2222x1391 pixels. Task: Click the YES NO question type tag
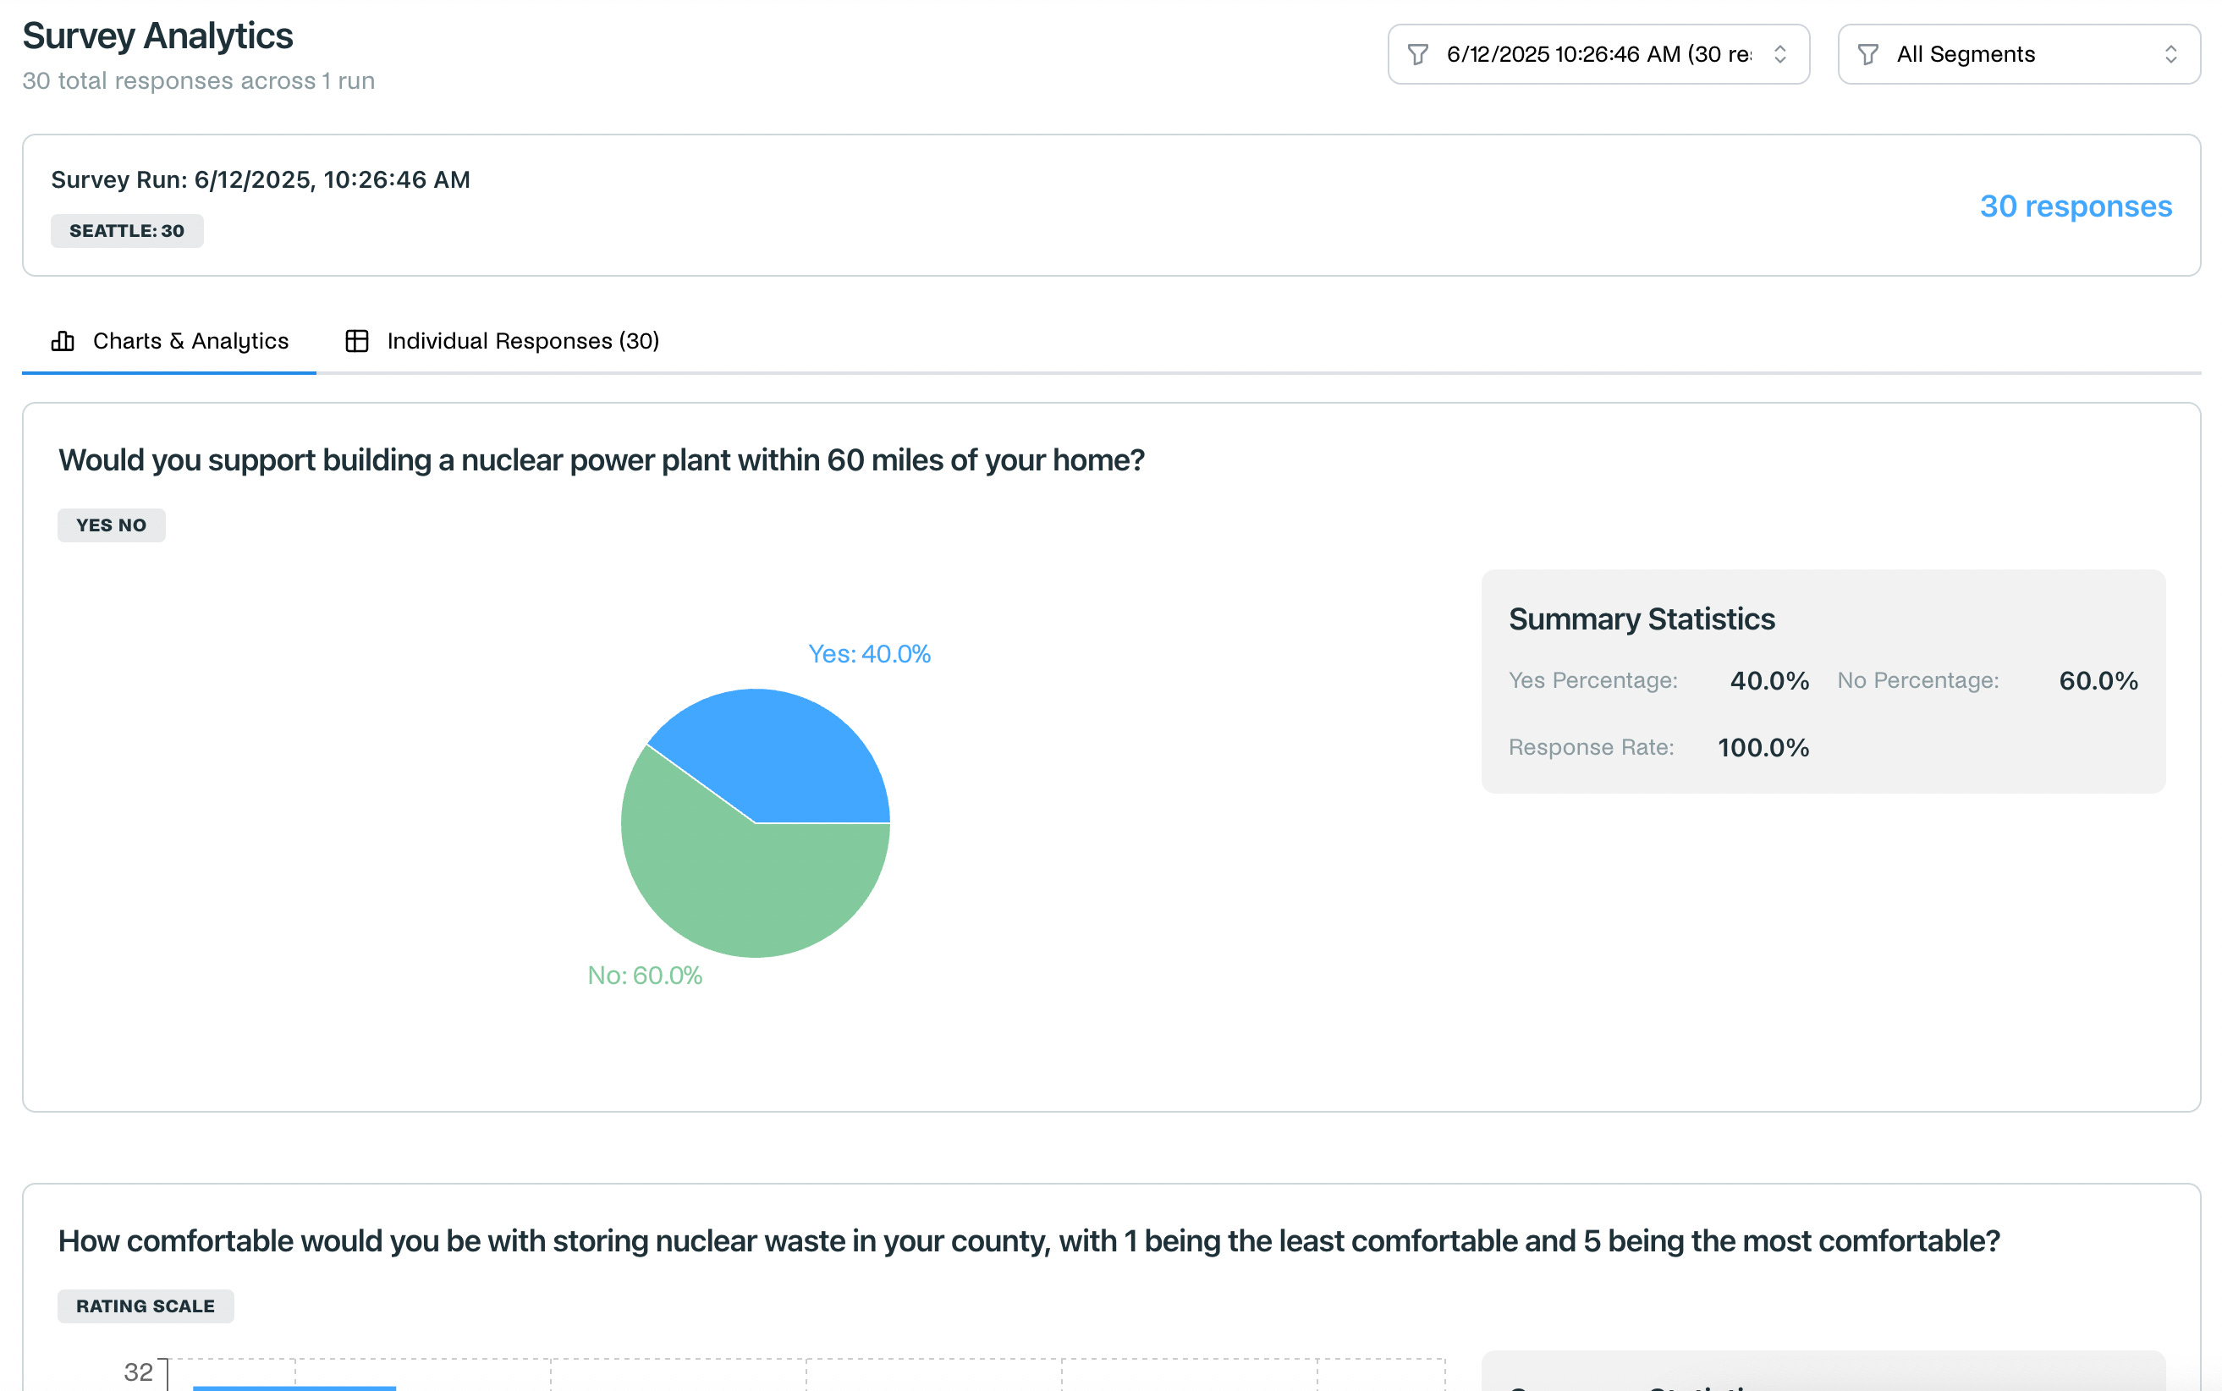point(112,525)
